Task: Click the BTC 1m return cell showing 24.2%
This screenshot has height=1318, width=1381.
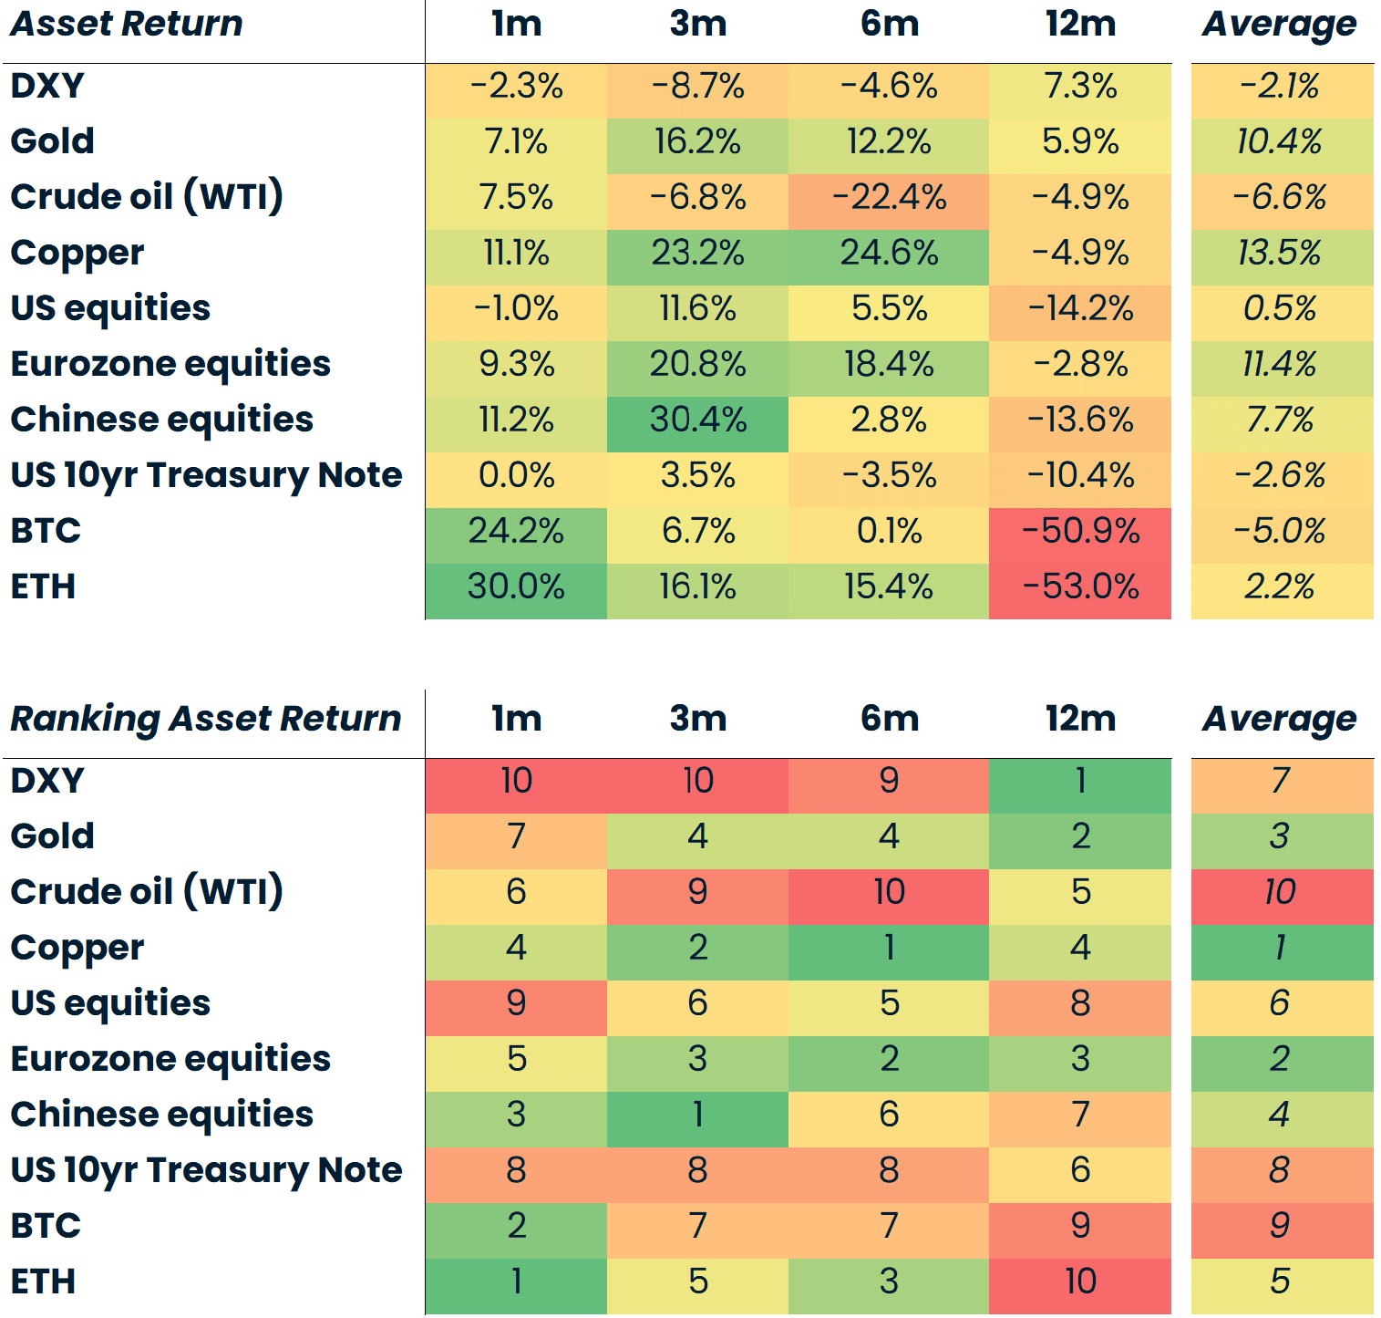Action: pyautogui.click(x=516, y=531)
